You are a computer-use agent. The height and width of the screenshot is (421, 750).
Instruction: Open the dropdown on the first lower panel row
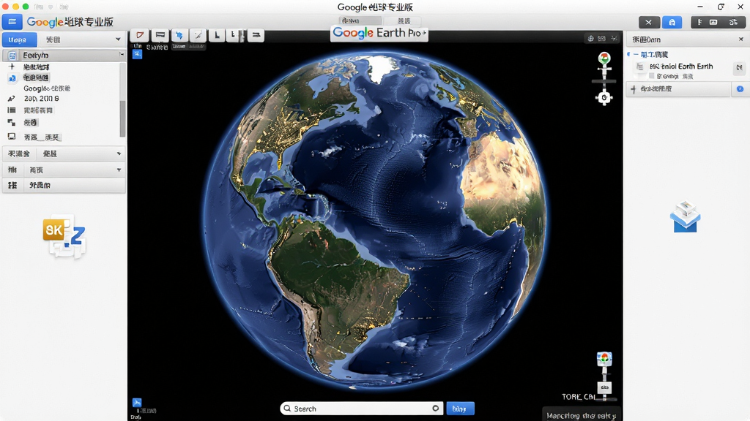[119, 153]
